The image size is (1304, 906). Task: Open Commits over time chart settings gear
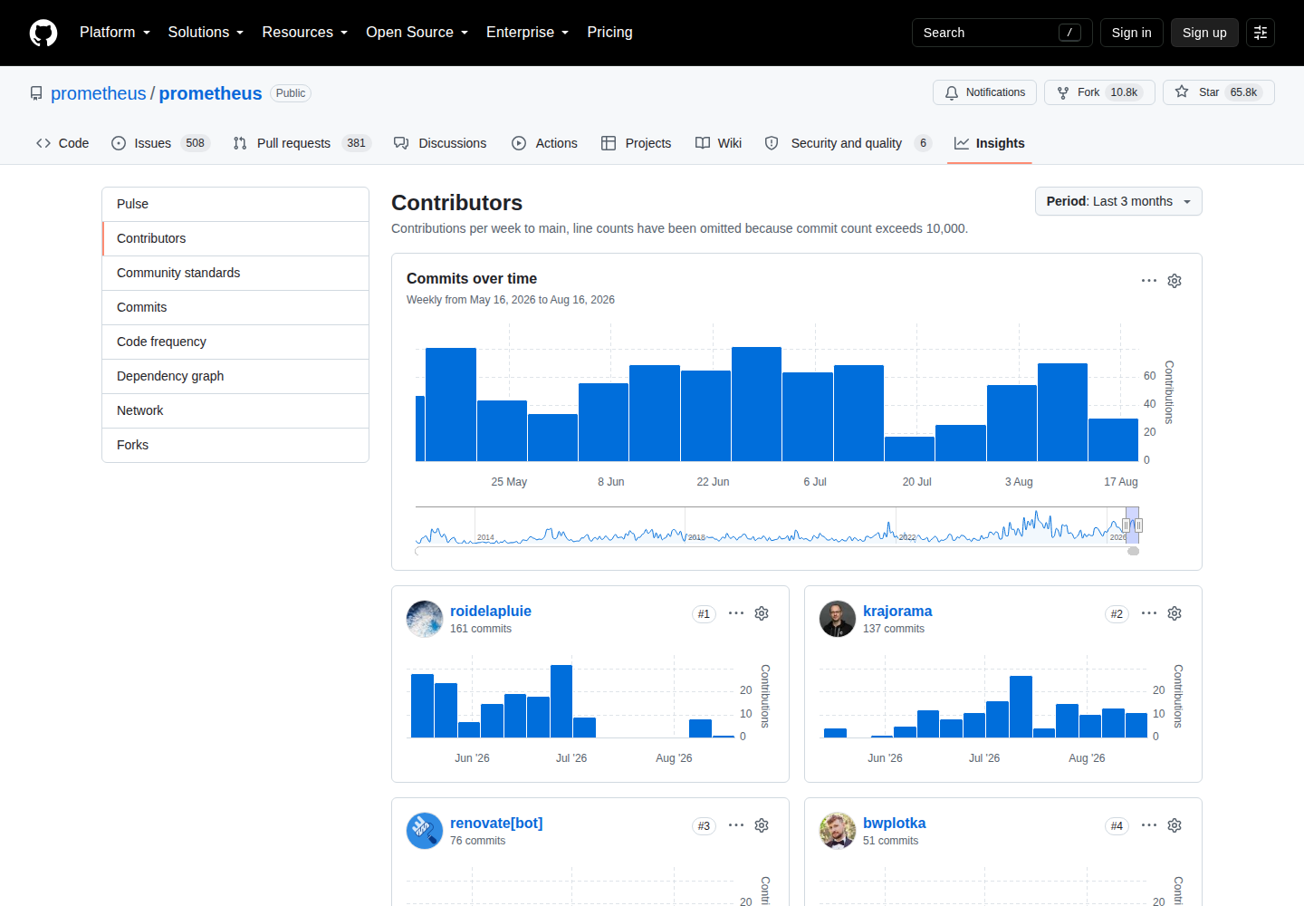coord(1175,281)
